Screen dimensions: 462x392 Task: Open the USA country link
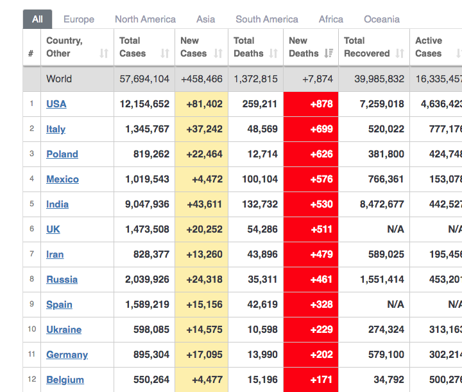coord(56,103)
